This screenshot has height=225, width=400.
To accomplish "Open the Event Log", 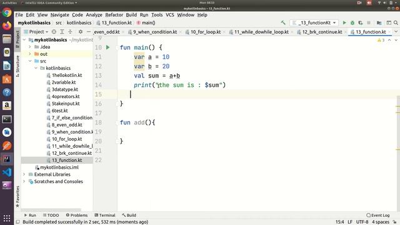I will 377,215.
